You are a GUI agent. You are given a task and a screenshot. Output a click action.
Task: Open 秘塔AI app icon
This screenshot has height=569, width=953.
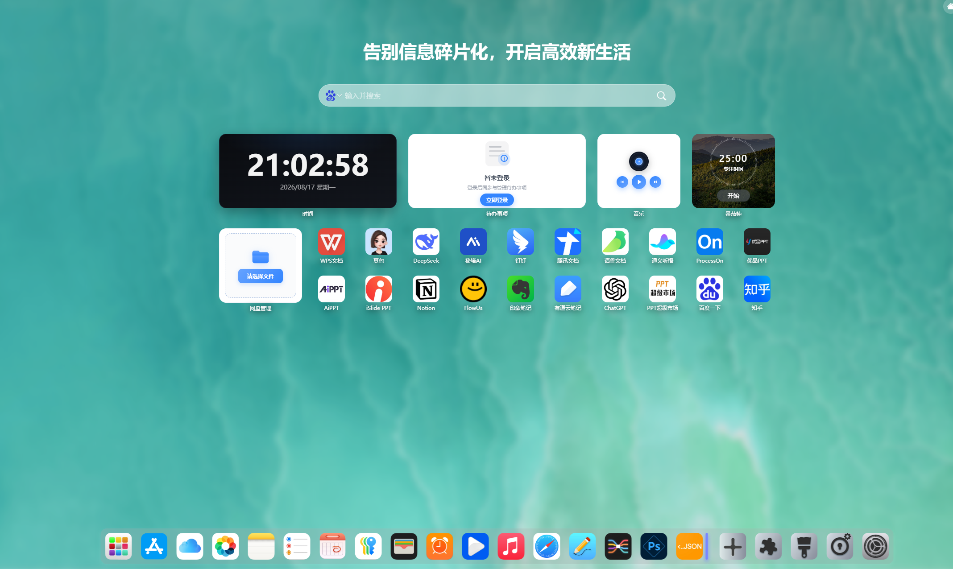473,242
